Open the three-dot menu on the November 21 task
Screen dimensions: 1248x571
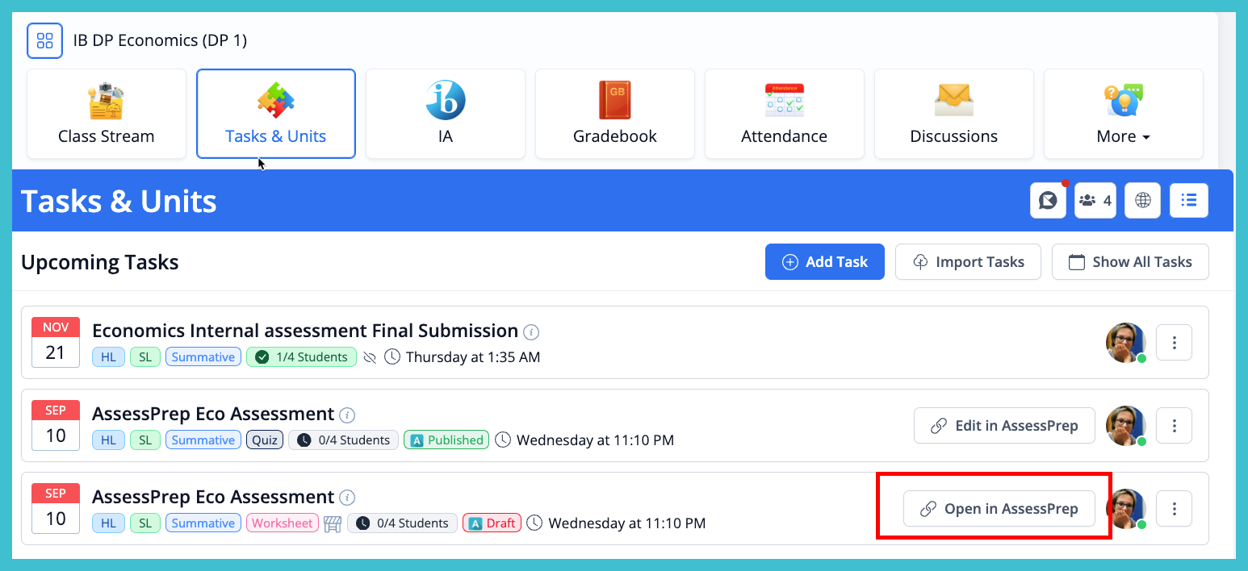pos(1174,342)
